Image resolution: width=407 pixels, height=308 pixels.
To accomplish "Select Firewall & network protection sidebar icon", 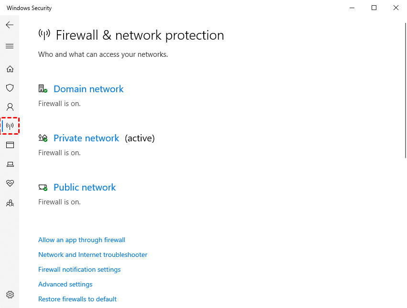I will pos(10,126).
